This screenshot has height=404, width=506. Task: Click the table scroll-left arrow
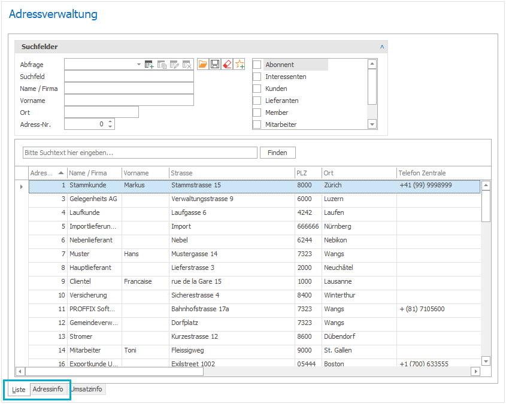[x=20, y=372]
